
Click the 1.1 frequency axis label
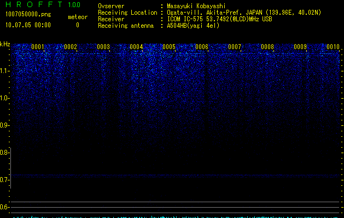click(4, 71)
